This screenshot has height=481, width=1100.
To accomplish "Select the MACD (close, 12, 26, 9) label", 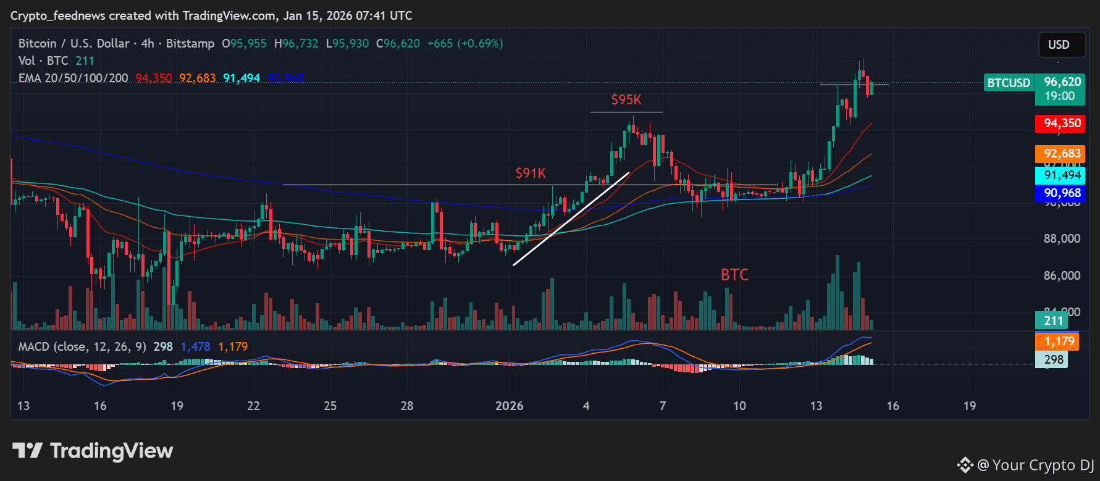I will (x=82, y=346).
